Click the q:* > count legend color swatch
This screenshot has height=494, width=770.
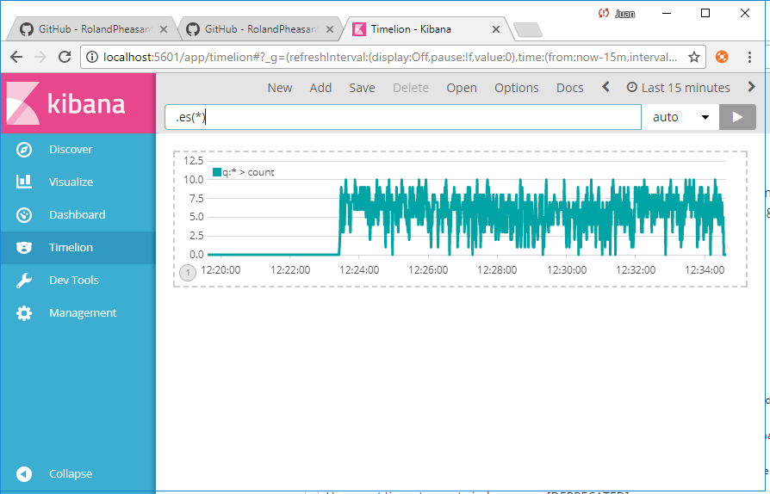(x=216, y=172)
